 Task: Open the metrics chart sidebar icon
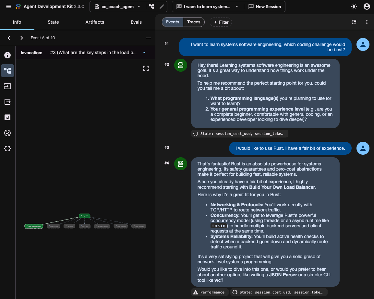(x=7, y=117)
